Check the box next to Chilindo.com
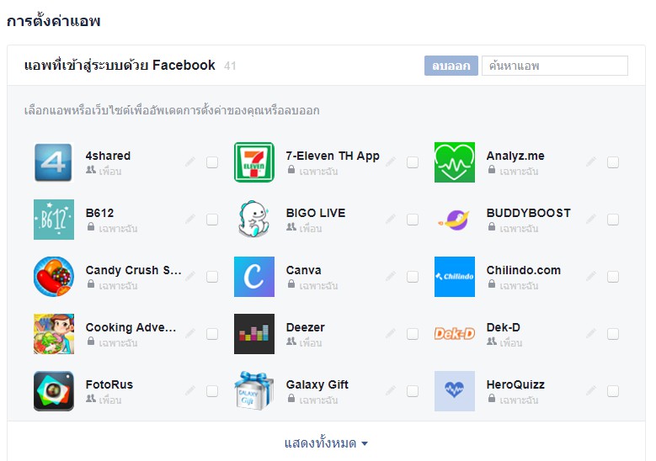The width and height of the screenshot is (656, 461). pyautogui.click(x=613, y=277)
